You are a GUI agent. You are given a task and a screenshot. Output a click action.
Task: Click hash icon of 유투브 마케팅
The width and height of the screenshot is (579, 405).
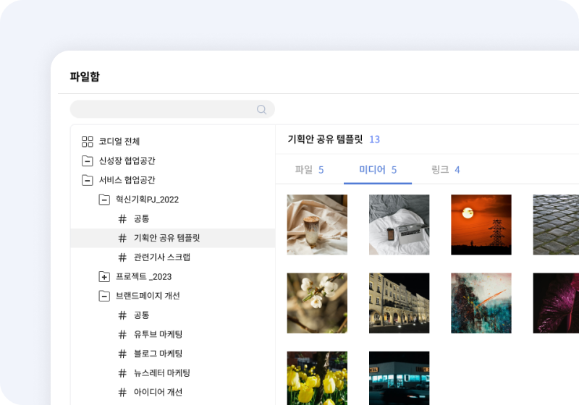coord(122,335)
